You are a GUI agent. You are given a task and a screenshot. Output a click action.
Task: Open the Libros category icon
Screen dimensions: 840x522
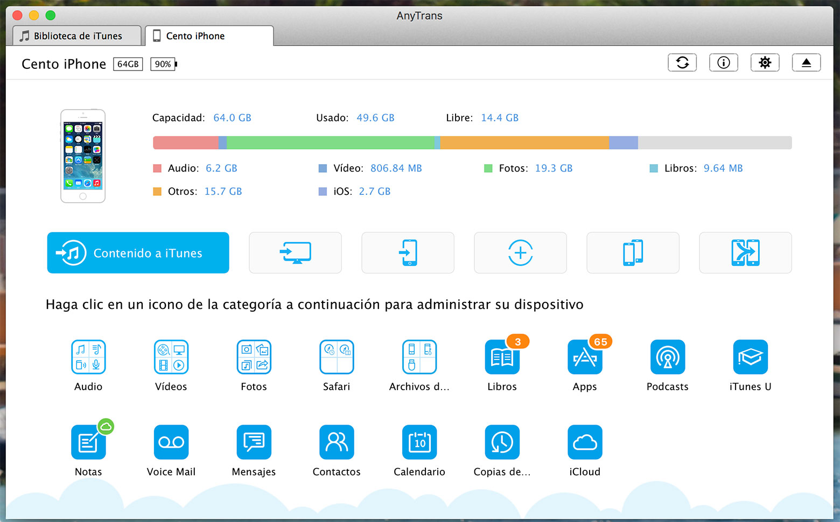(502, 357)
